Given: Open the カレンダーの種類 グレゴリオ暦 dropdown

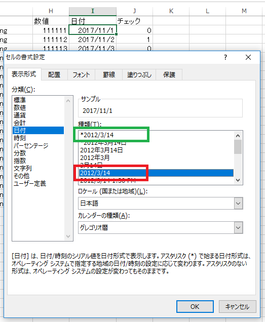Looking at the screenshot, I should pyautogui.click(x=238, y=228).
